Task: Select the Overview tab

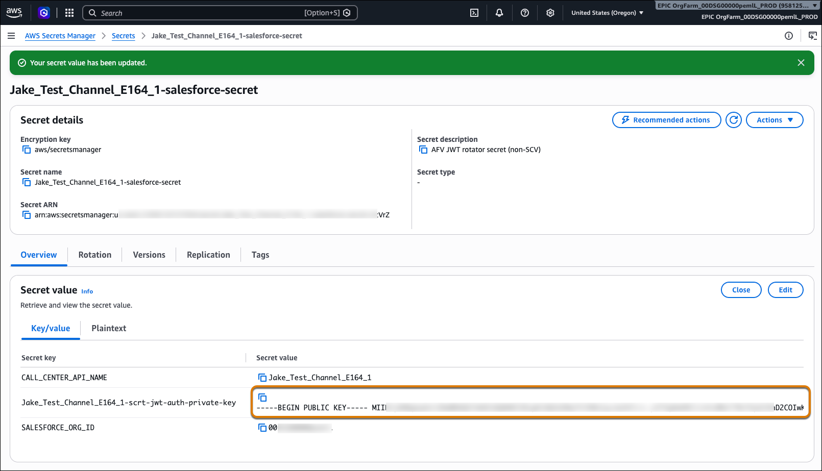Action: 39,255
